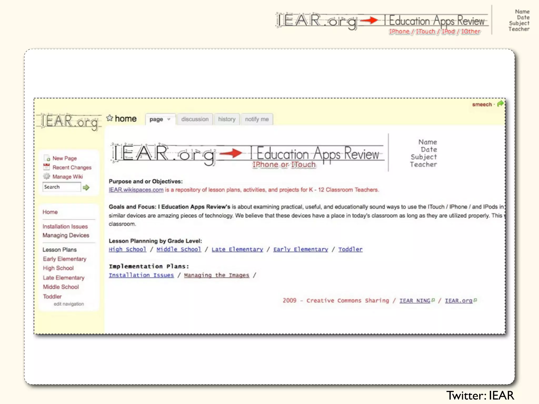
Task: Open the IEAR.org footer link
Action: [x=459, y=300]
